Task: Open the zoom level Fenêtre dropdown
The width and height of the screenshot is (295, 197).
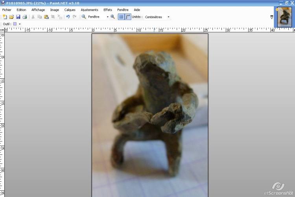Action: pos(107,17)
